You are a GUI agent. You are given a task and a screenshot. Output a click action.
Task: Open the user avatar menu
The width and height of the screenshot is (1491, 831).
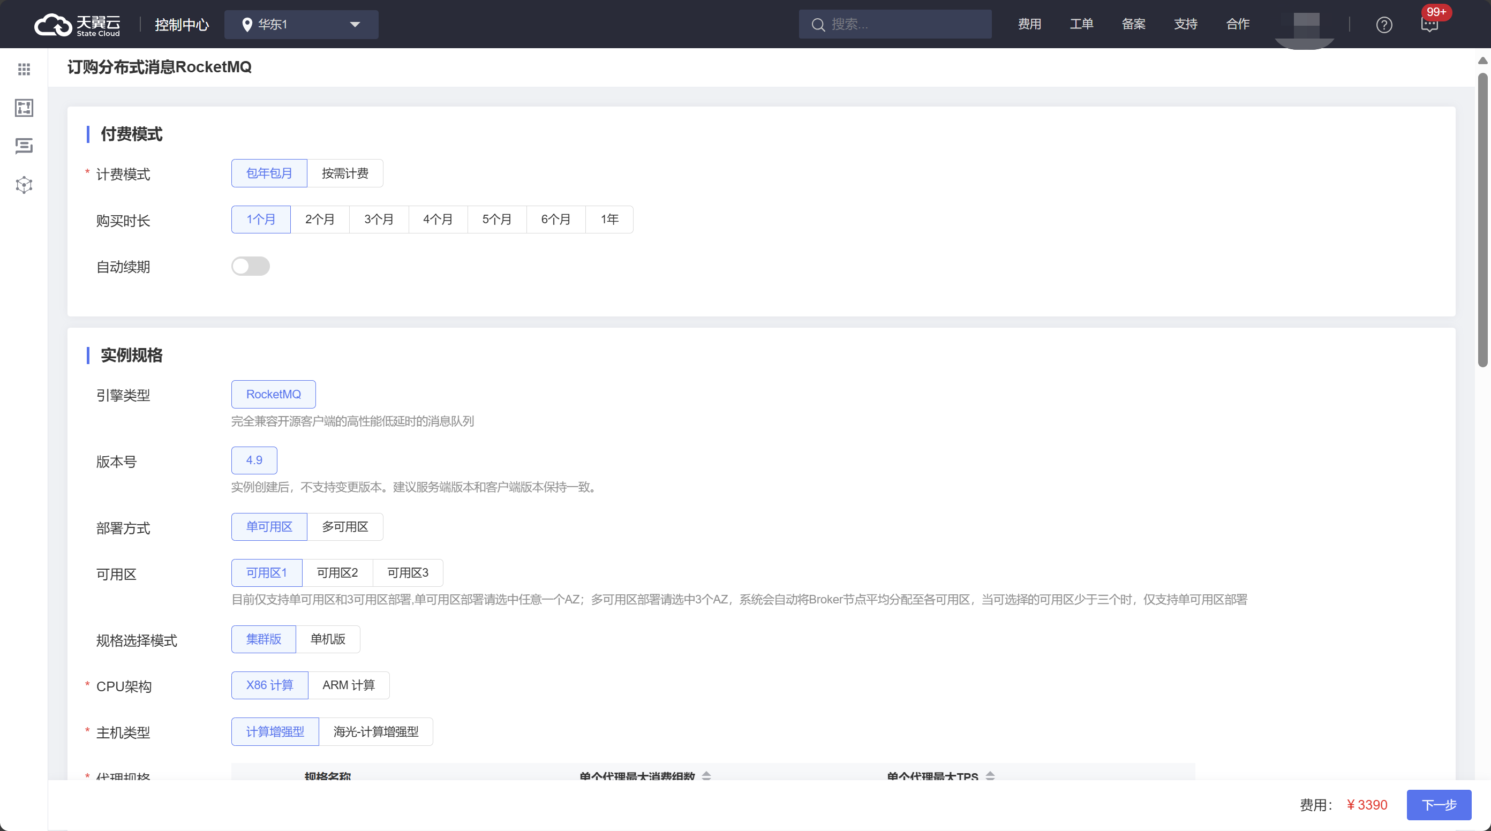(x=1306, y=26)
